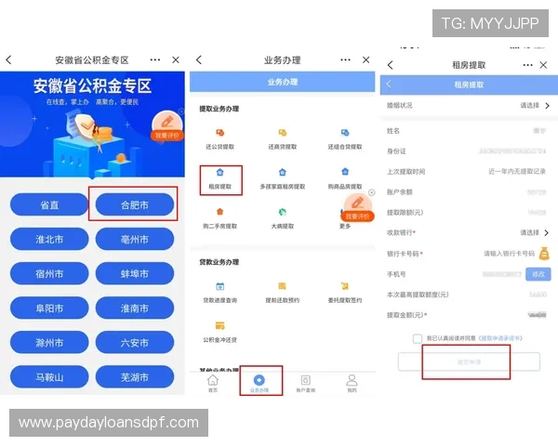Select 阜阳市 city button

pos(49,308)
